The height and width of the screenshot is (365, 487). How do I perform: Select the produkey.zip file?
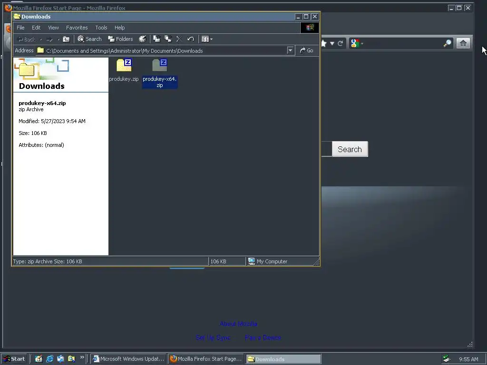point(124,70)
